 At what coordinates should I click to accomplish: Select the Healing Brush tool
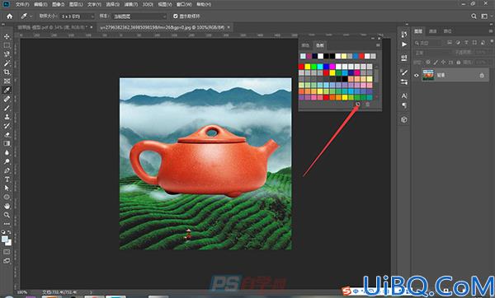7,99
